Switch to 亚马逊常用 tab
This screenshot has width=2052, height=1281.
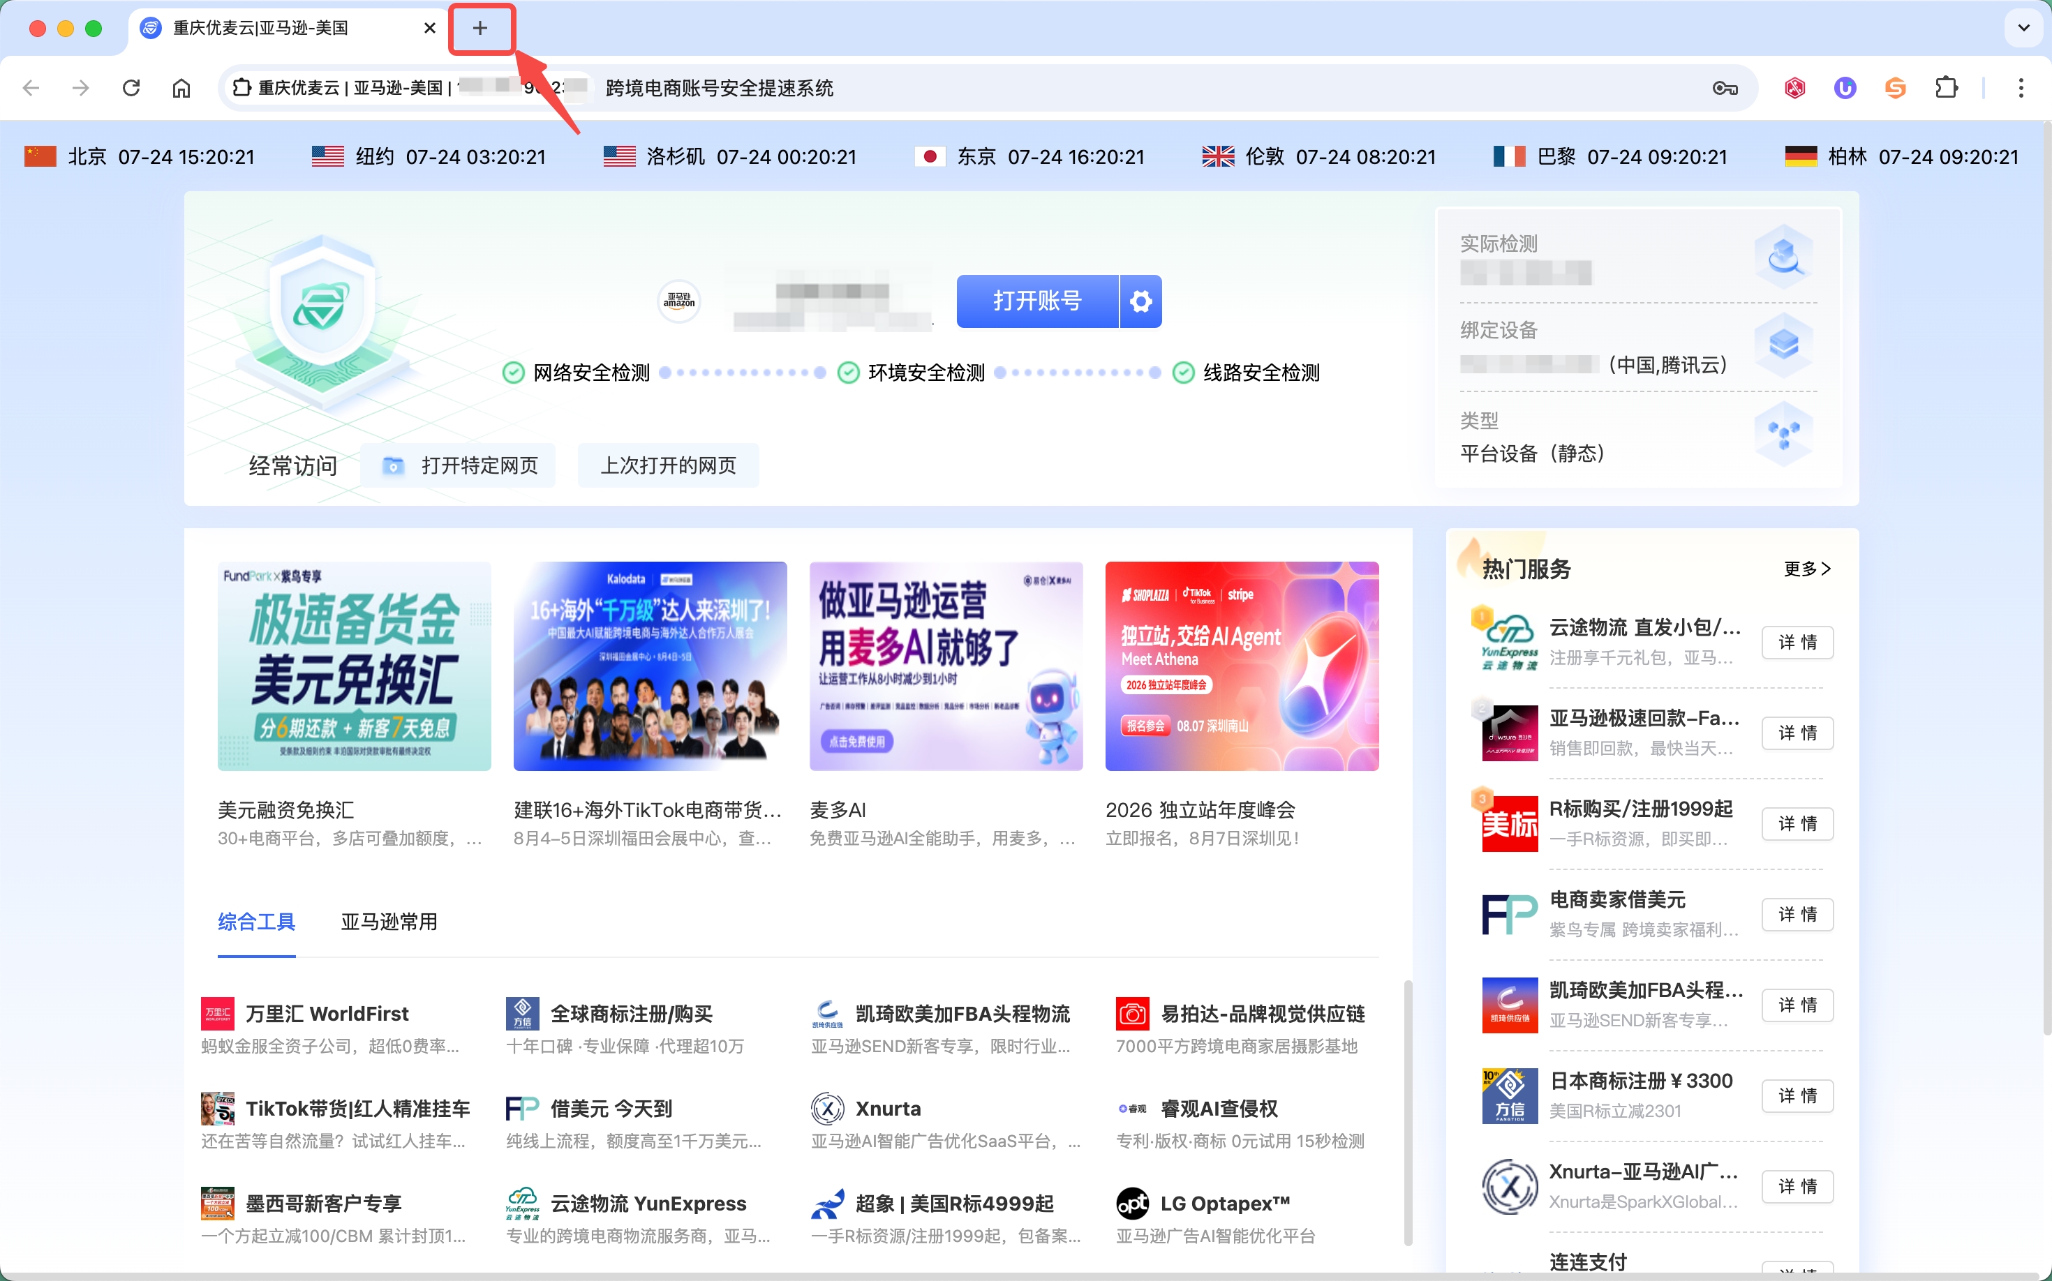click(x=389, y=922)
